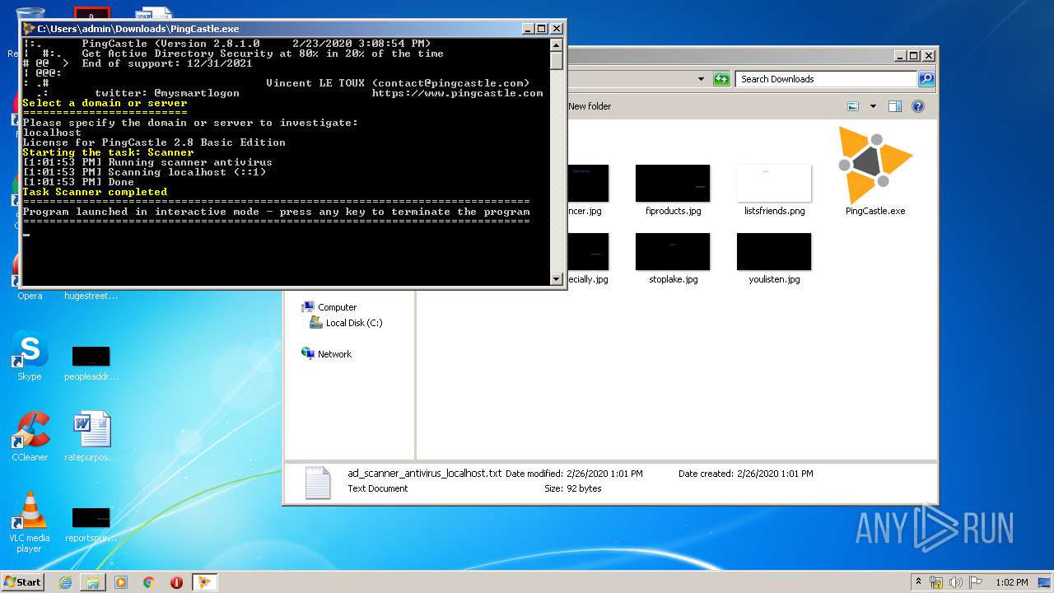Select Local Disk (C:) in navigation pane
1054x593 pixels.
(346, 323)
